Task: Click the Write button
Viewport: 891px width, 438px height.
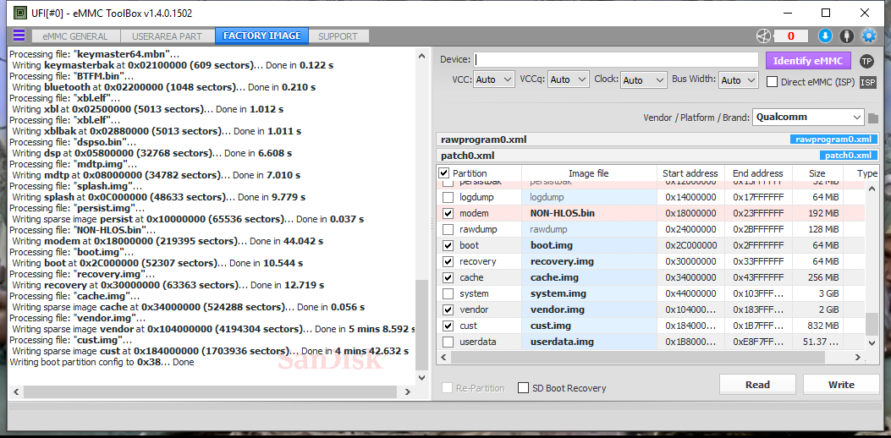Action: 840,385
